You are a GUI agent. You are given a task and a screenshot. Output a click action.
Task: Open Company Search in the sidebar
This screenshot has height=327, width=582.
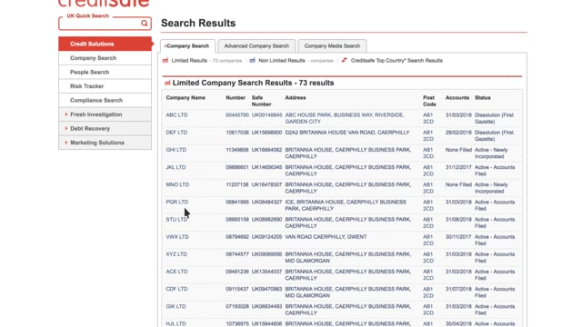[105, 58]
